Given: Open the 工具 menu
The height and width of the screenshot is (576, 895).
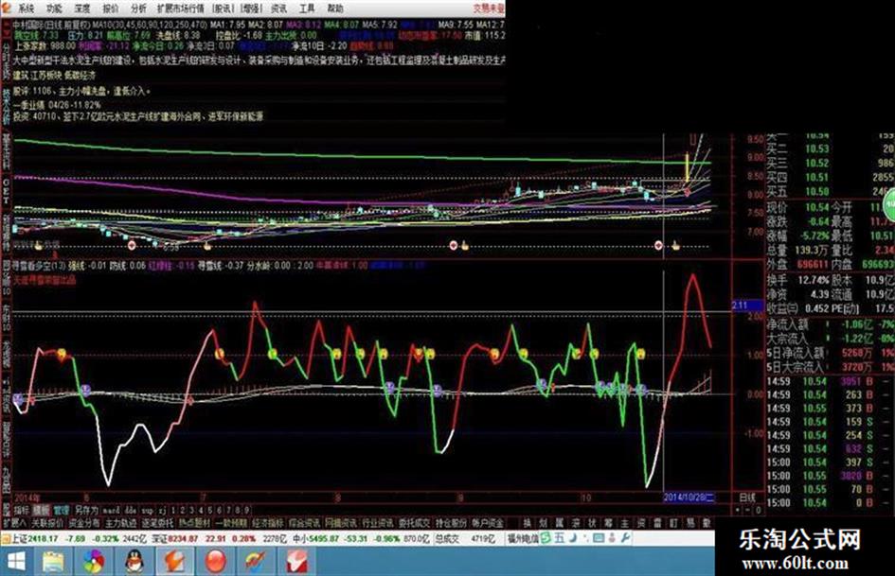Looking at the screenshot, I should 307,8.
